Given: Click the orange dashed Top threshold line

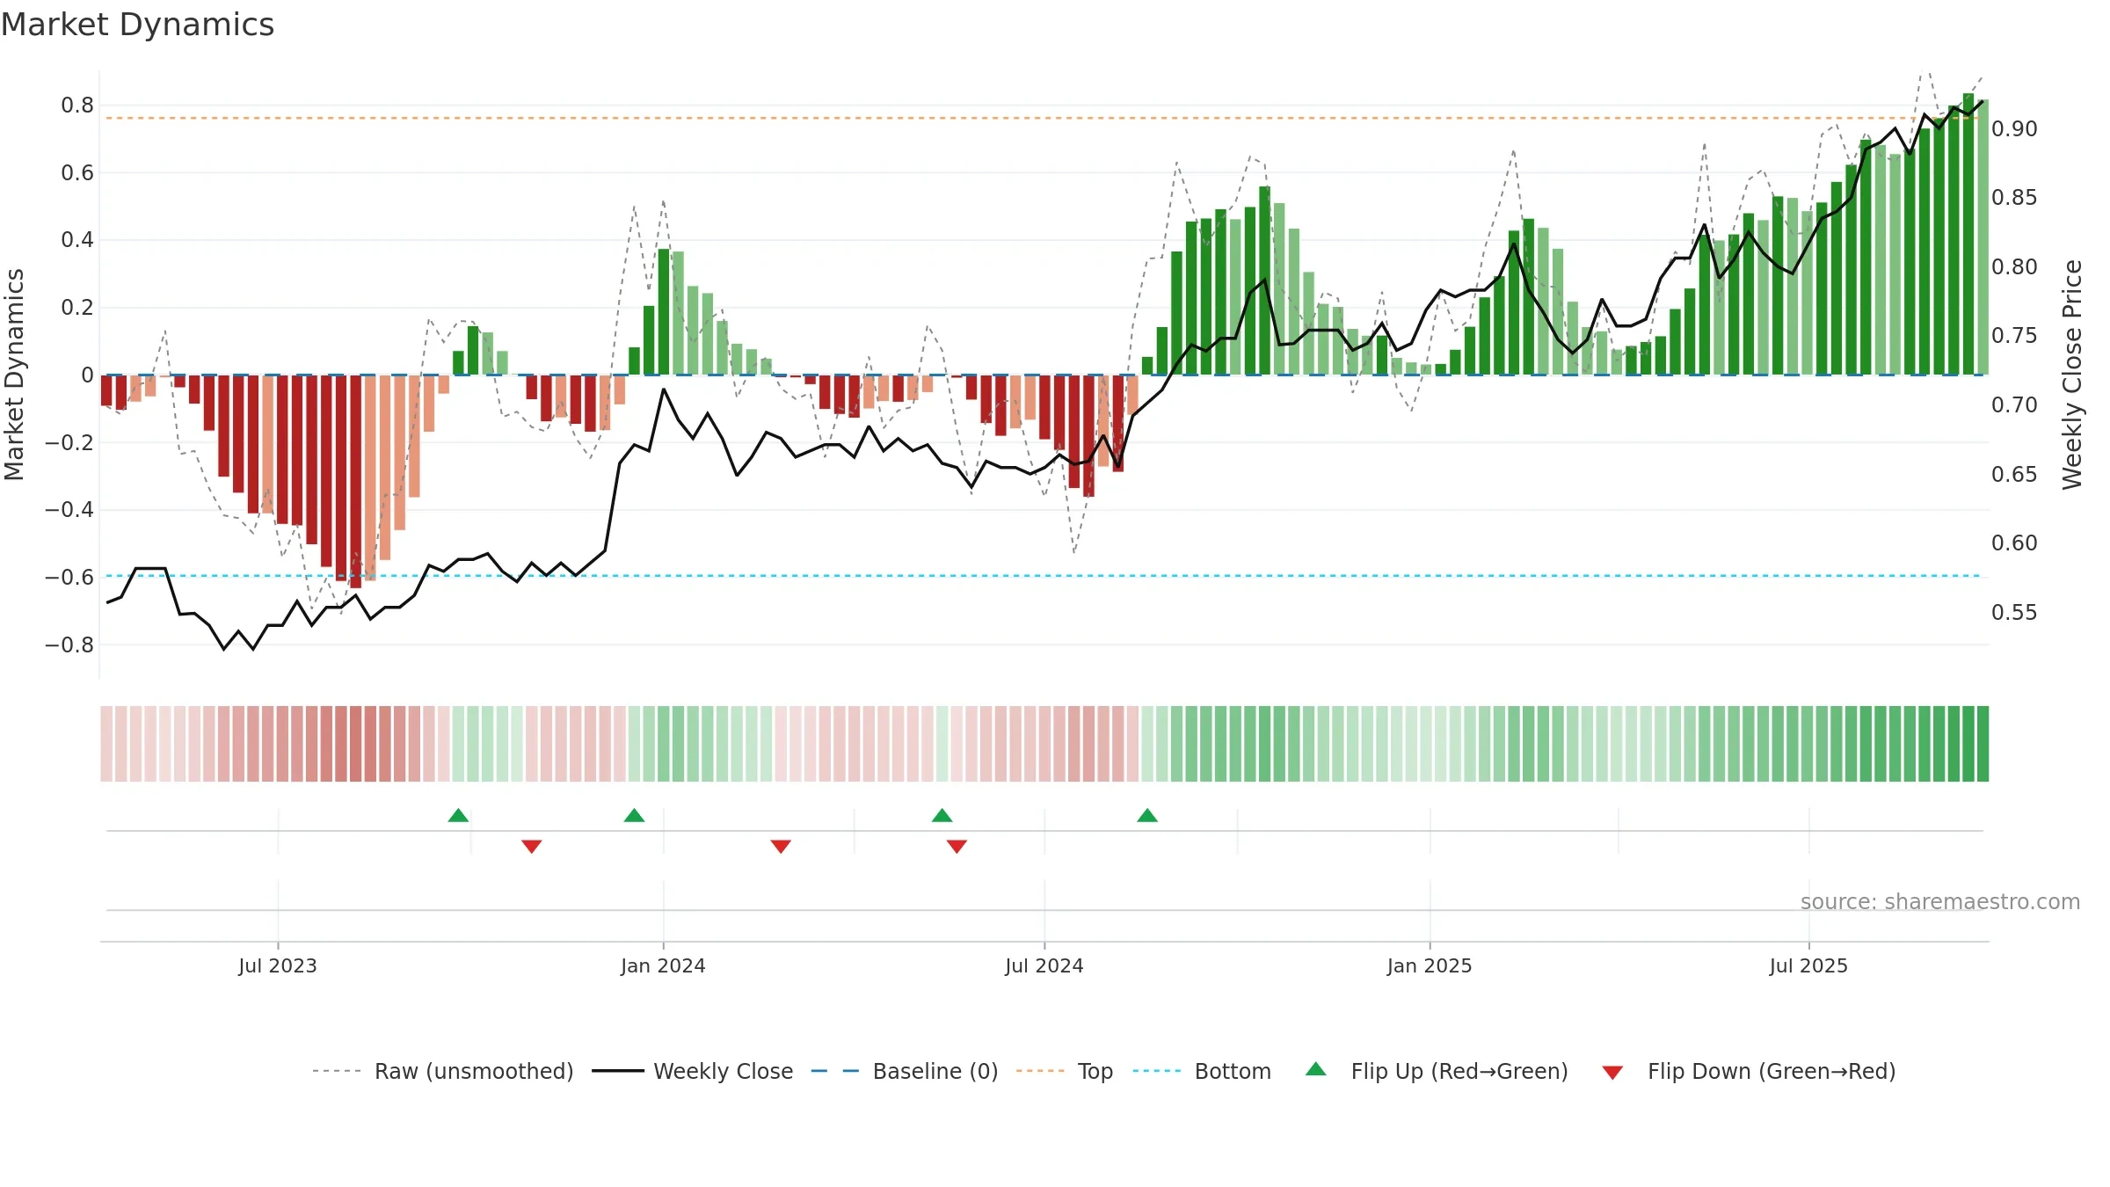Looking at the screenshot, I should point(1043,118).
